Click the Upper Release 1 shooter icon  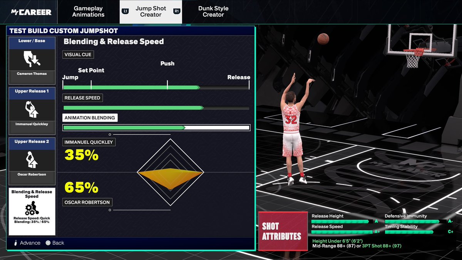point(32,109)
